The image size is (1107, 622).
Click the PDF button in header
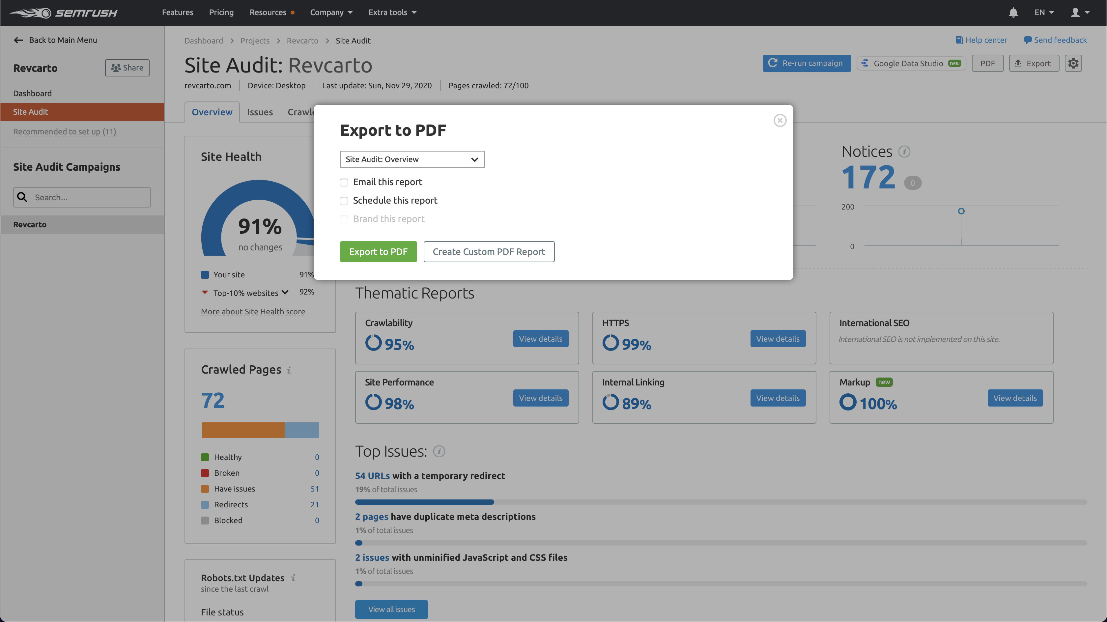click(x=987, y=63)
